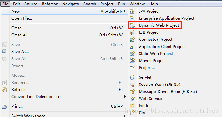
Task: Click the Session Bean icon
Action: click(132, 85)
